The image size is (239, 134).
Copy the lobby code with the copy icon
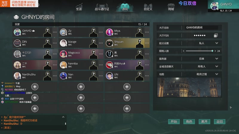click(x=216, y=35)
